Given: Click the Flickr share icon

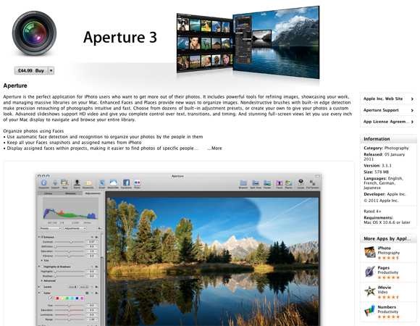Looking at the screenshot, I should pyautogui.click(x=137, y=183).
